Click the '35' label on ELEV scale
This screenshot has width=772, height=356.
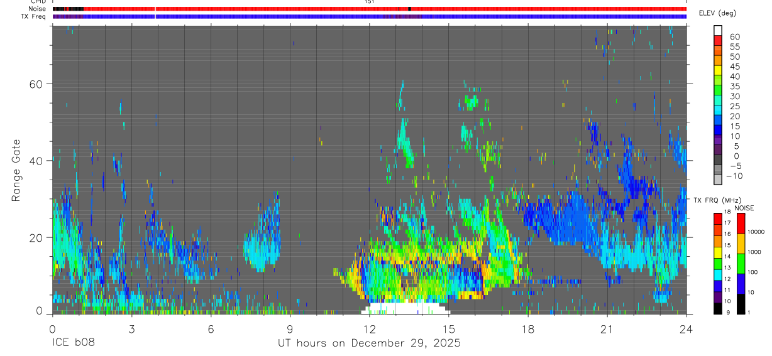(734, 87)
